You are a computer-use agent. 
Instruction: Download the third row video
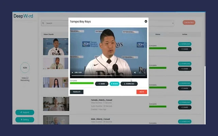click(185, 83)
